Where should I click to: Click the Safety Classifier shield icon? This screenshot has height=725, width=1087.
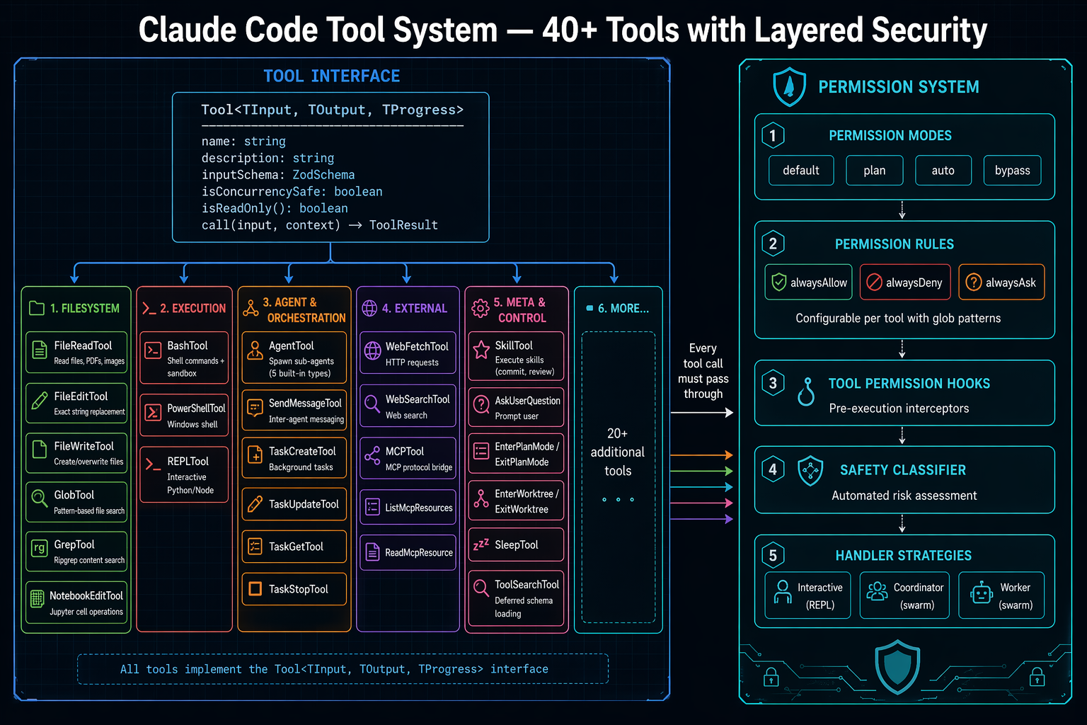pyautogui.click(x=810, y=471)
